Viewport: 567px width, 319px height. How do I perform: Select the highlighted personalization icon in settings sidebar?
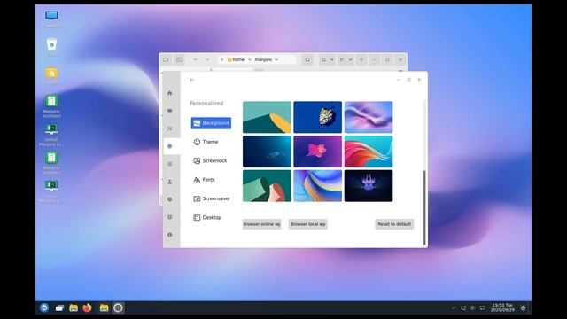point(169,146)
